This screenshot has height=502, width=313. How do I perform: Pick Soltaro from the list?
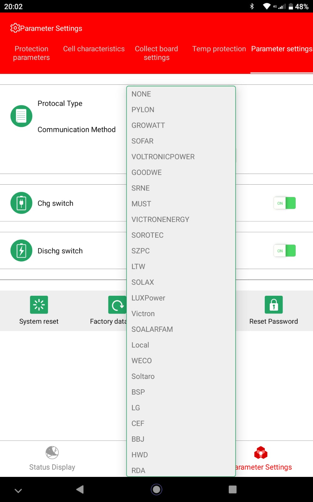point(181,376)
